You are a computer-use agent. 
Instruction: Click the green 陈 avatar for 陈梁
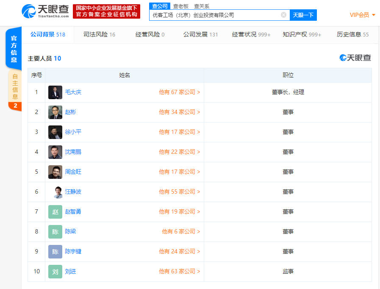pyautogui.click(x=55, y=232)
